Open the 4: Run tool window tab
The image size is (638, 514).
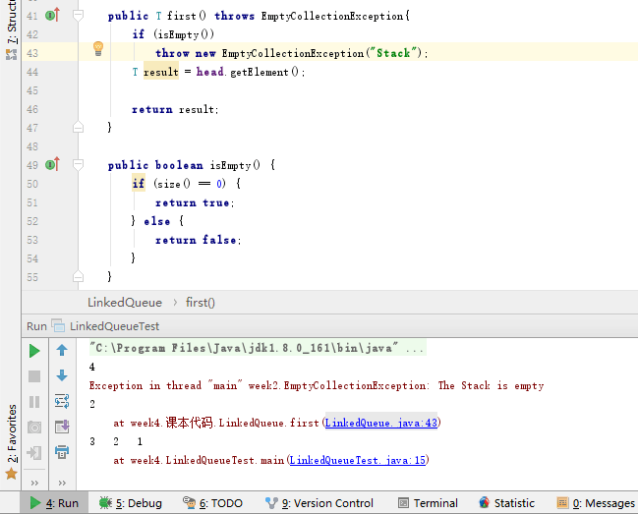[54, 503]
